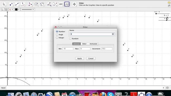Click point O on the graph
171x96 pixels.
click(123, 45)
